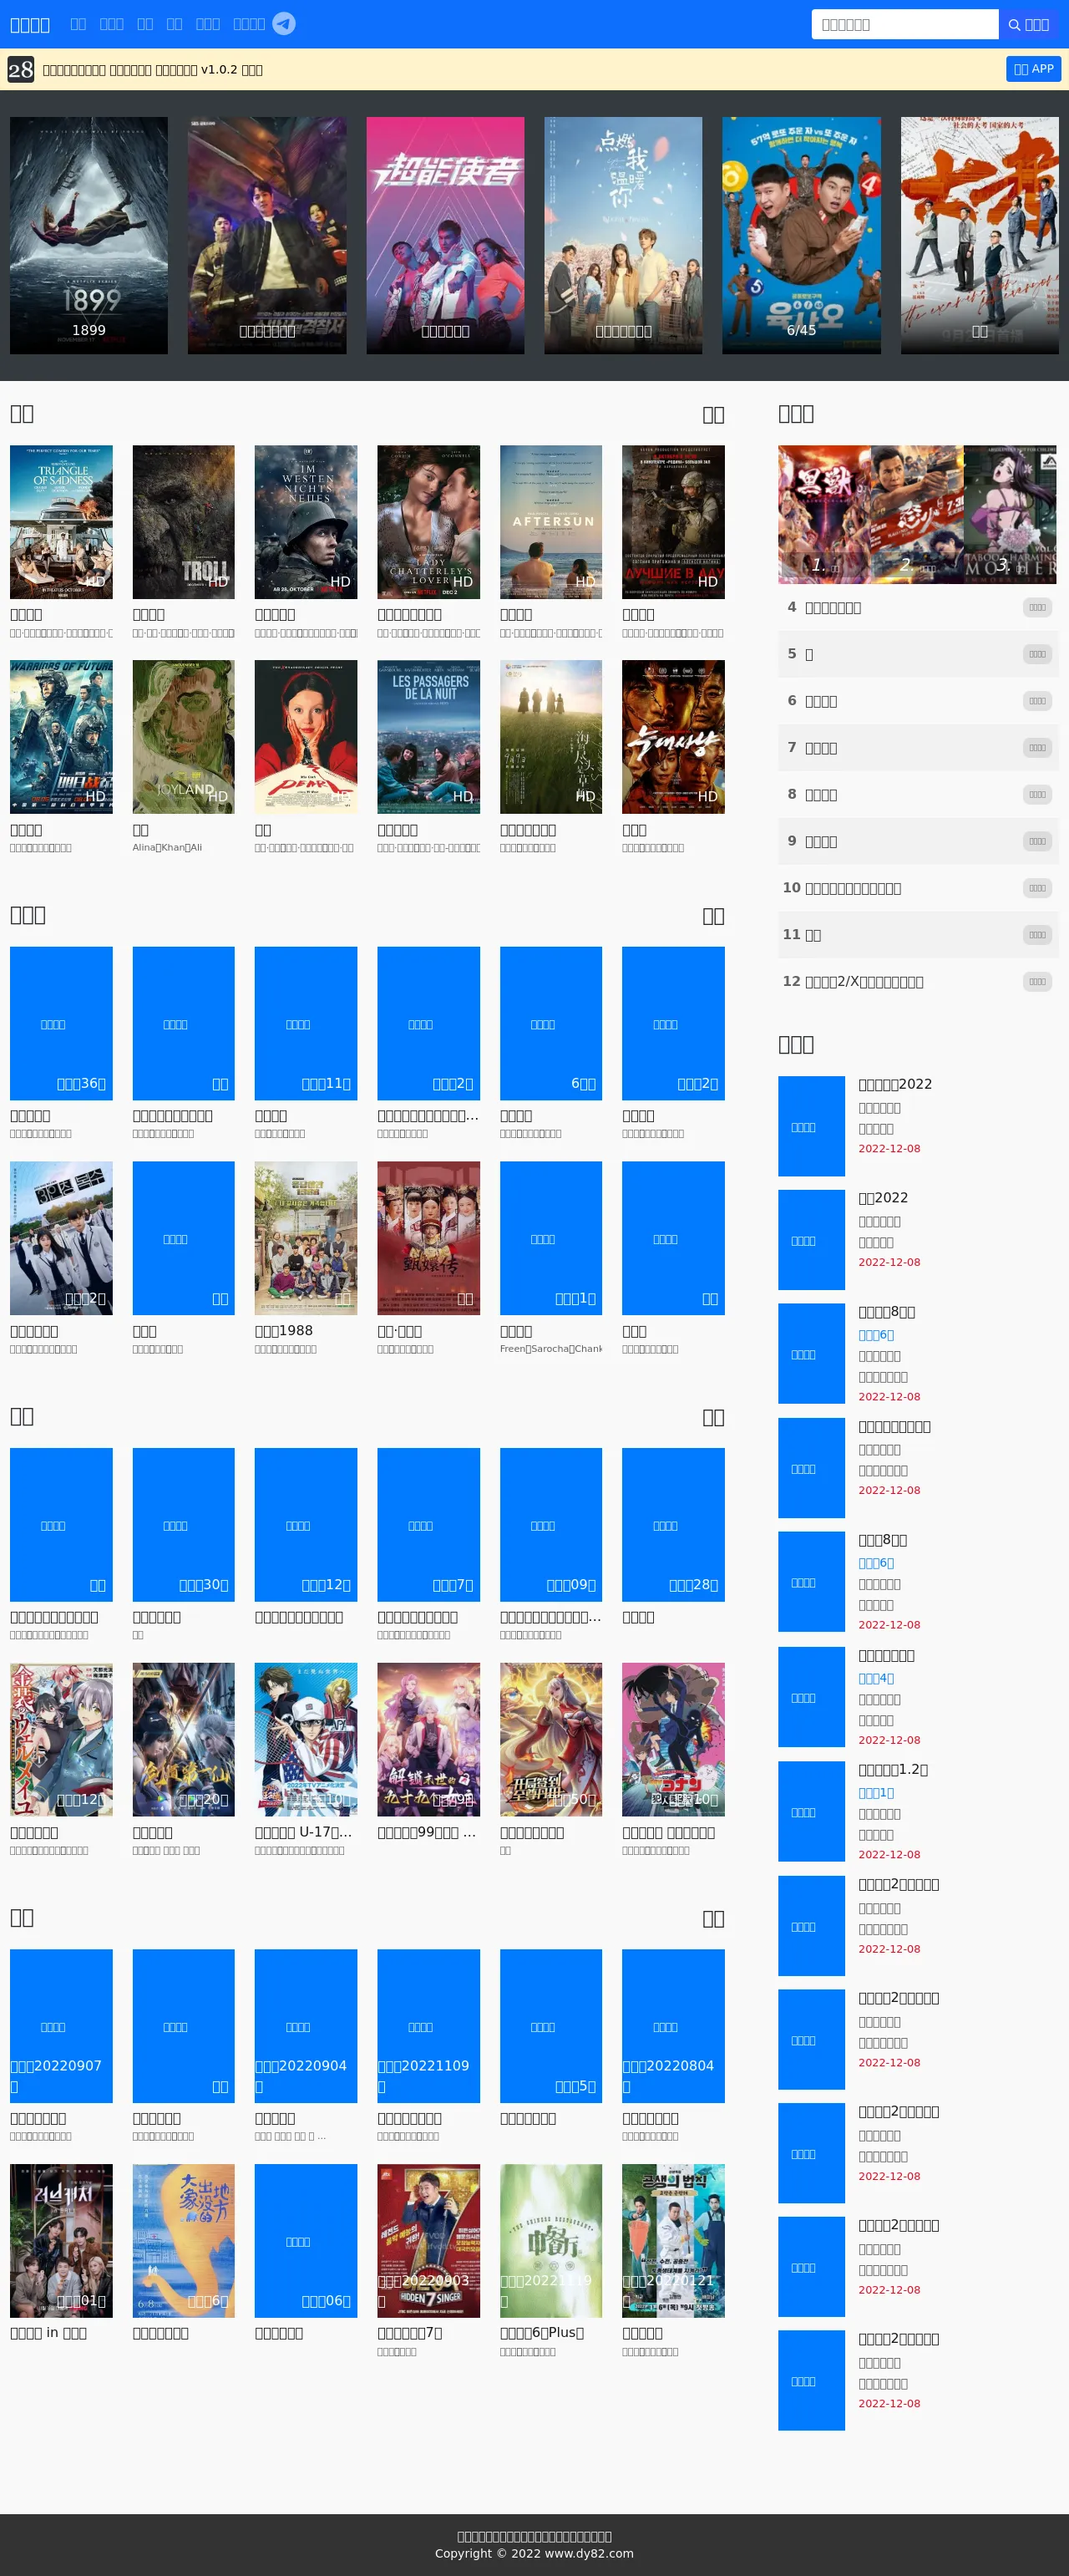Open the second ranked Raging Fire poster
The height and width of the screenshot is (2576, 1069).
pyautogui.click(x=917, y=514)
